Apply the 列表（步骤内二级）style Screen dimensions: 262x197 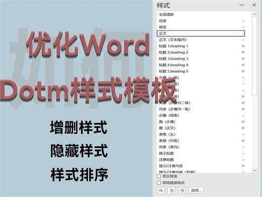(201, 103)
